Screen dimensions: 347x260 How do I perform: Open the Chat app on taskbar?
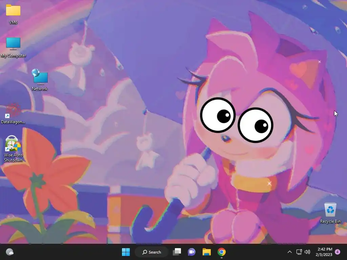[x=192, y=252]
